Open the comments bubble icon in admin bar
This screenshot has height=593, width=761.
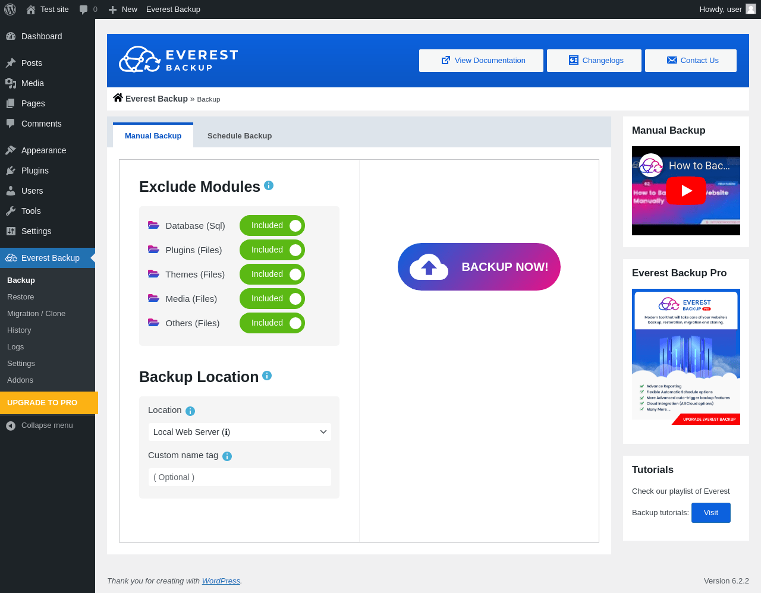click(84, 10)
